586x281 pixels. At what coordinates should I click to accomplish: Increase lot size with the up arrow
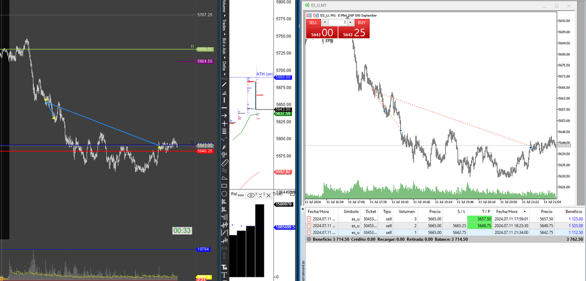(x=351, y=22)
